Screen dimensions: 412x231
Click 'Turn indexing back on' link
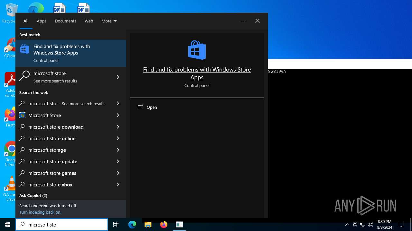pyautogui.click(x=40, y=212)
